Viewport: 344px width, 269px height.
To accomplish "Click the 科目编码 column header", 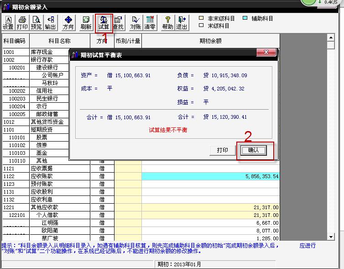I will point(16,41).
